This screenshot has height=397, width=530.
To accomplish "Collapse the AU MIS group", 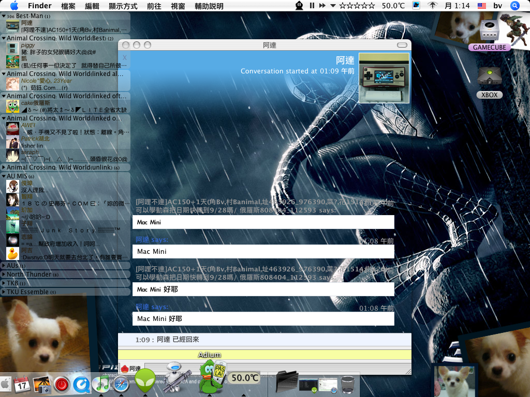I will pyautogui.click(x=4, y=176).
